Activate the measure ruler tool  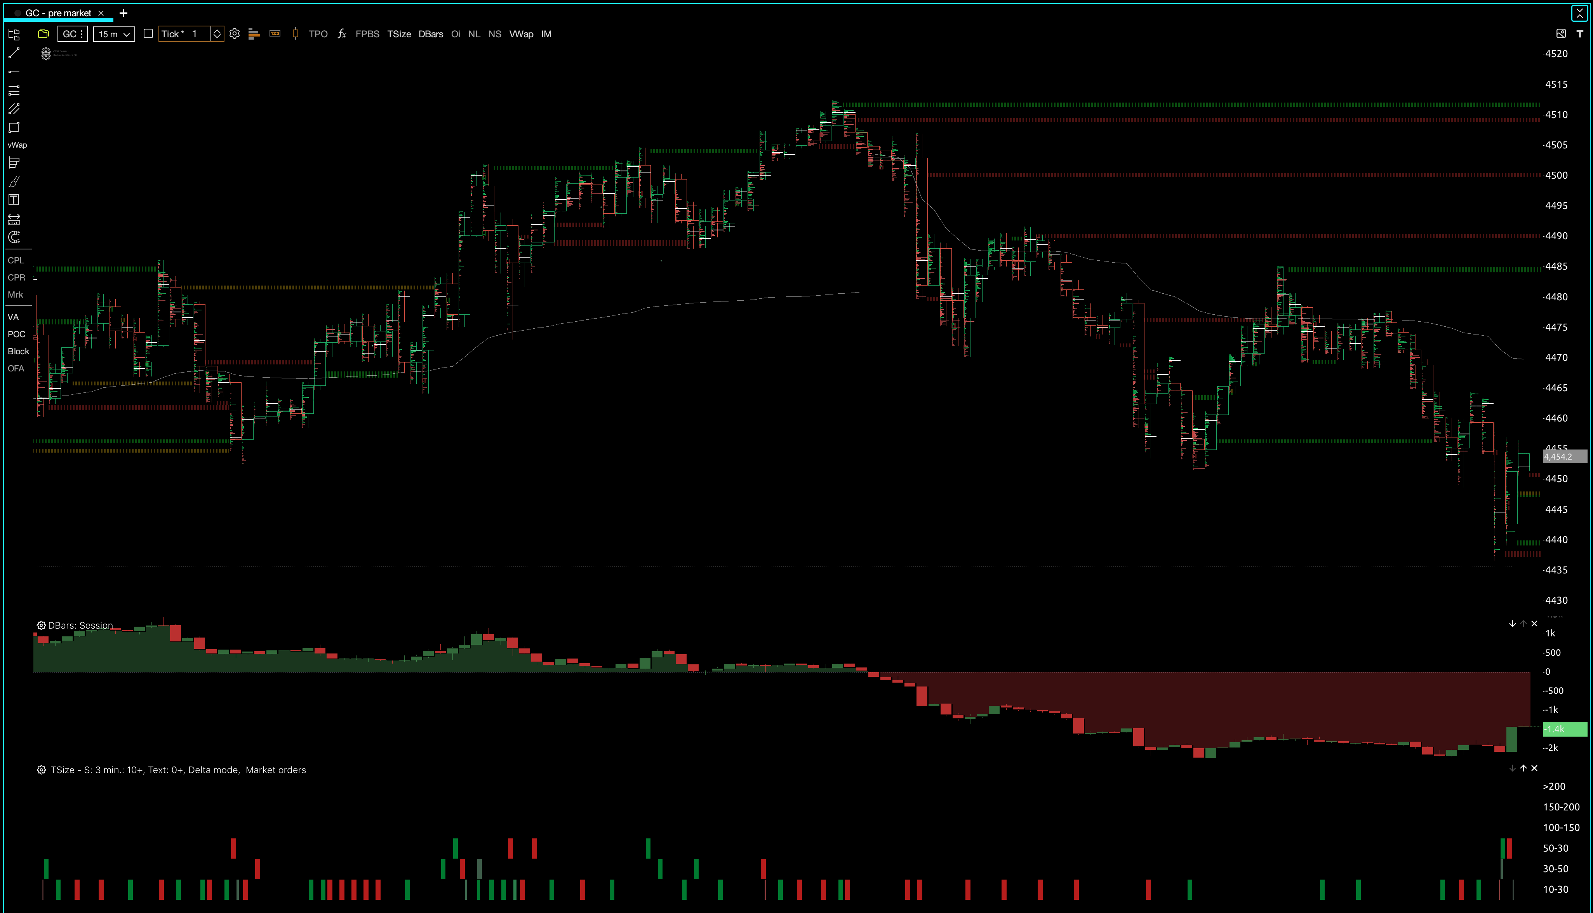[x=14, y=219]
